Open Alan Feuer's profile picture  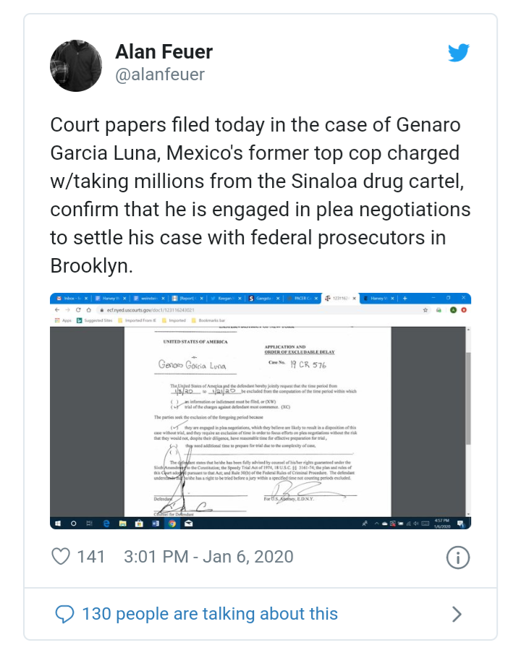coord(75,66)
